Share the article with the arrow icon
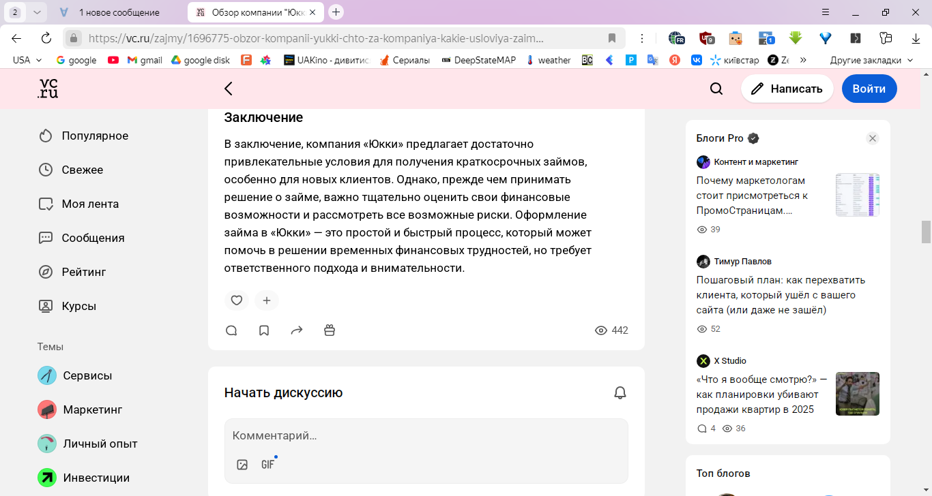 pos(297,330)
